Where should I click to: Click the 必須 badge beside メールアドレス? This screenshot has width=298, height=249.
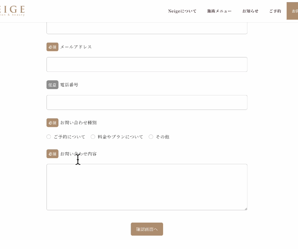tap(52, 47)
